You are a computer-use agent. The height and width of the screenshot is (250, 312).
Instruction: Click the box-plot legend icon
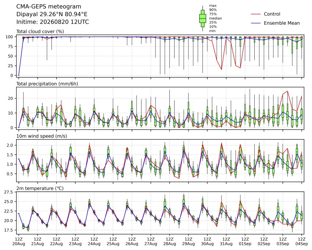pos(202,18)
